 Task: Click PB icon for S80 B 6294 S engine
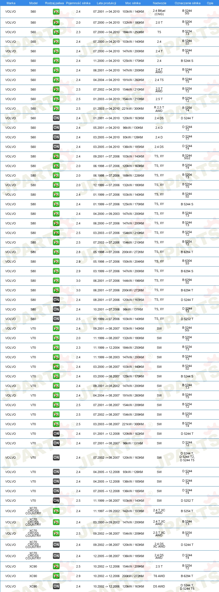[56, 271]
